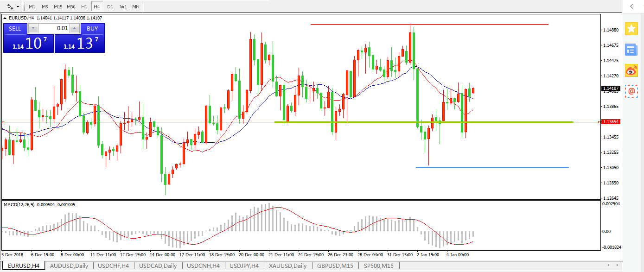Toggle the H4 timeframe button
Image resolution: width=644 pixels, height=272 pixels.
click(96, 6)
